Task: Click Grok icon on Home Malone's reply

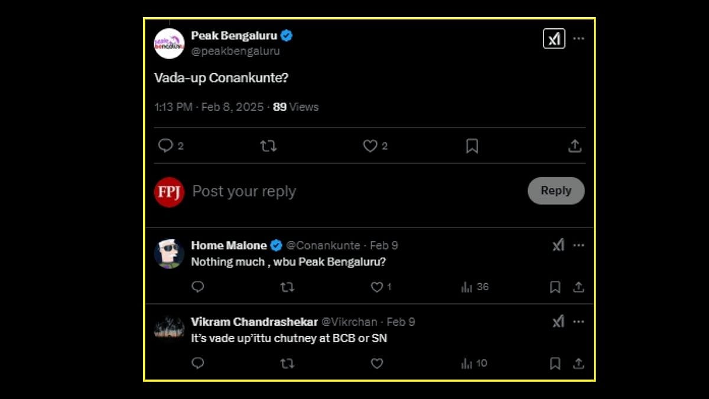Action: [558, 245]
